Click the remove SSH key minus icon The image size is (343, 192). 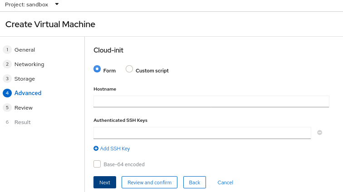click(319, 133)
